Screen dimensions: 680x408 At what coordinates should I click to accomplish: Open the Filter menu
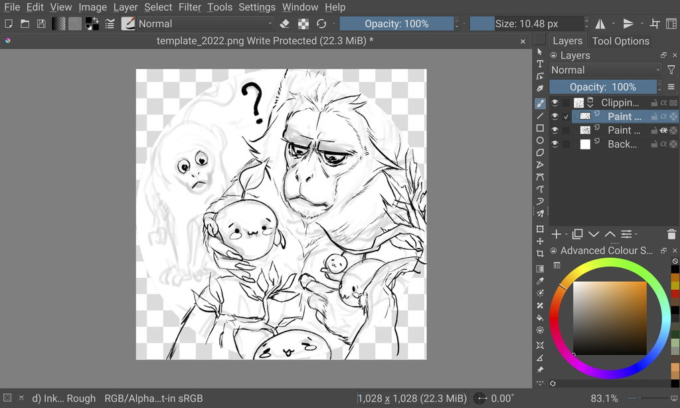coord(190,7)
